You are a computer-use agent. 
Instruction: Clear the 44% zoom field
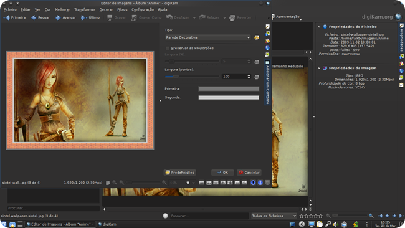pyautogui.click(x=188, y=183)
